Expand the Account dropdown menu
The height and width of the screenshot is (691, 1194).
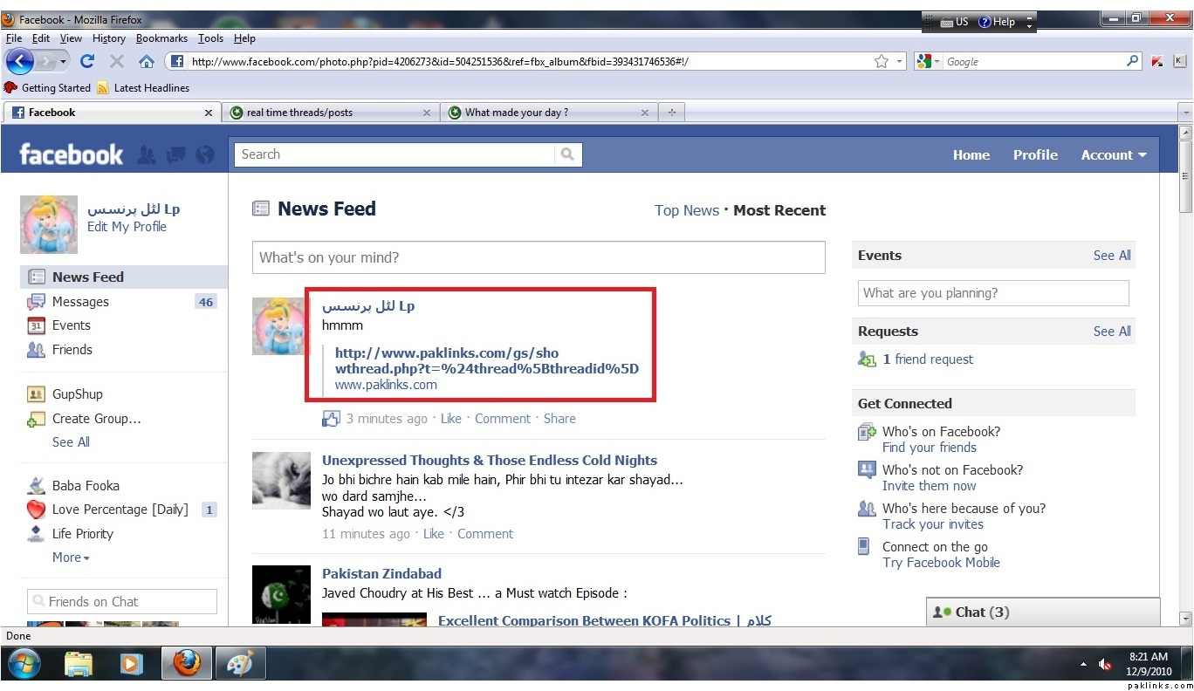[1114, 155]
